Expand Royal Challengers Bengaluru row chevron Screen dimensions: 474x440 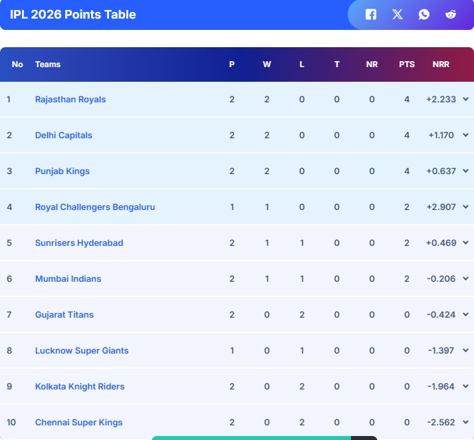(465, 207)
